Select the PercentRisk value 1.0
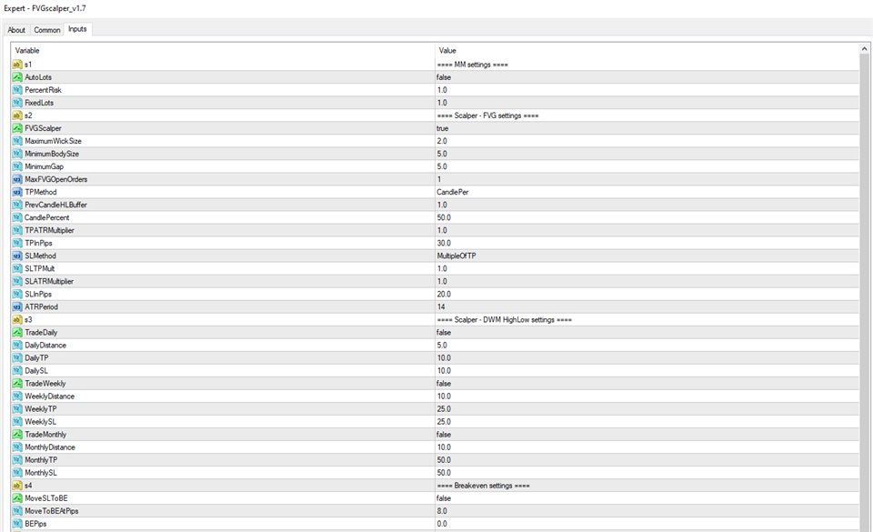This screenshot has width=873, height=532. (x=442, y=90)
